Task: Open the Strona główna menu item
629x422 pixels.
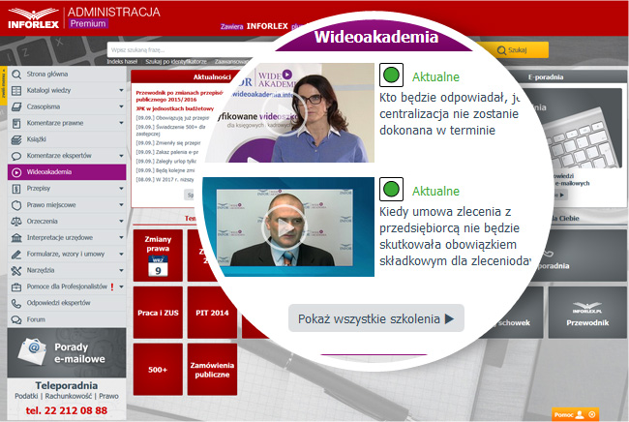Action: click(x=67, y=75)
